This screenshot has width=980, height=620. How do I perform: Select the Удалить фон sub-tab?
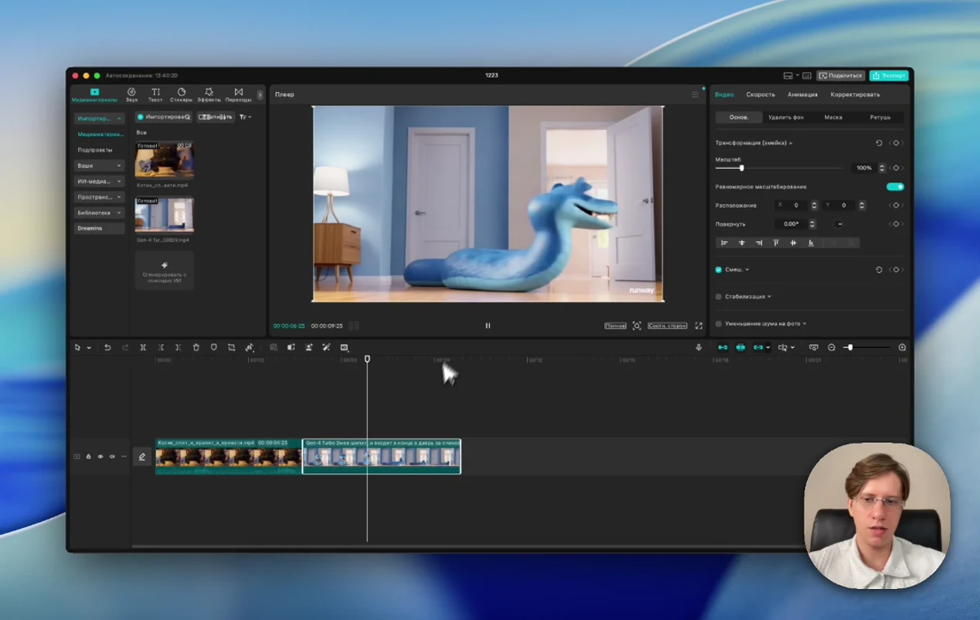(x=786, y=117)
